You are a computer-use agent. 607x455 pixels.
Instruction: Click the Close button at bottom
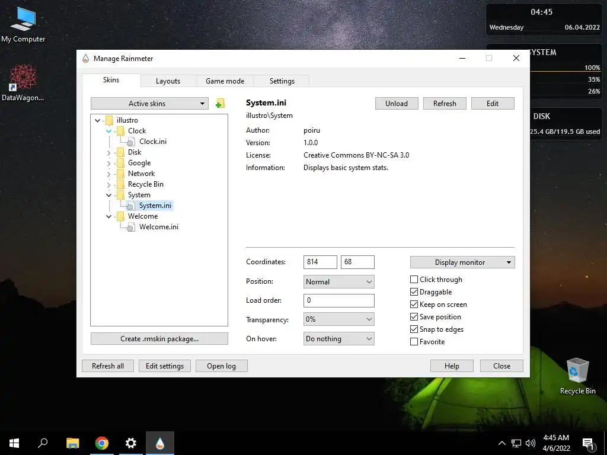(501, 366)
